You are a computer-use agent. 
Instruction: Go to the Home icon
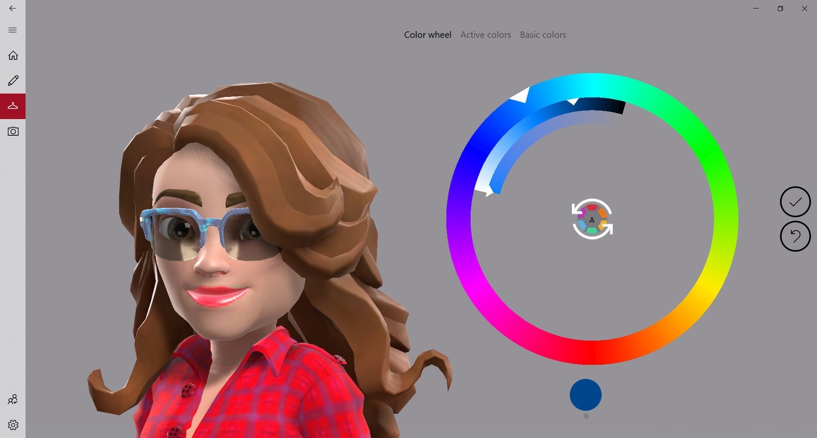pyautogui.click(x=13, y=55)
